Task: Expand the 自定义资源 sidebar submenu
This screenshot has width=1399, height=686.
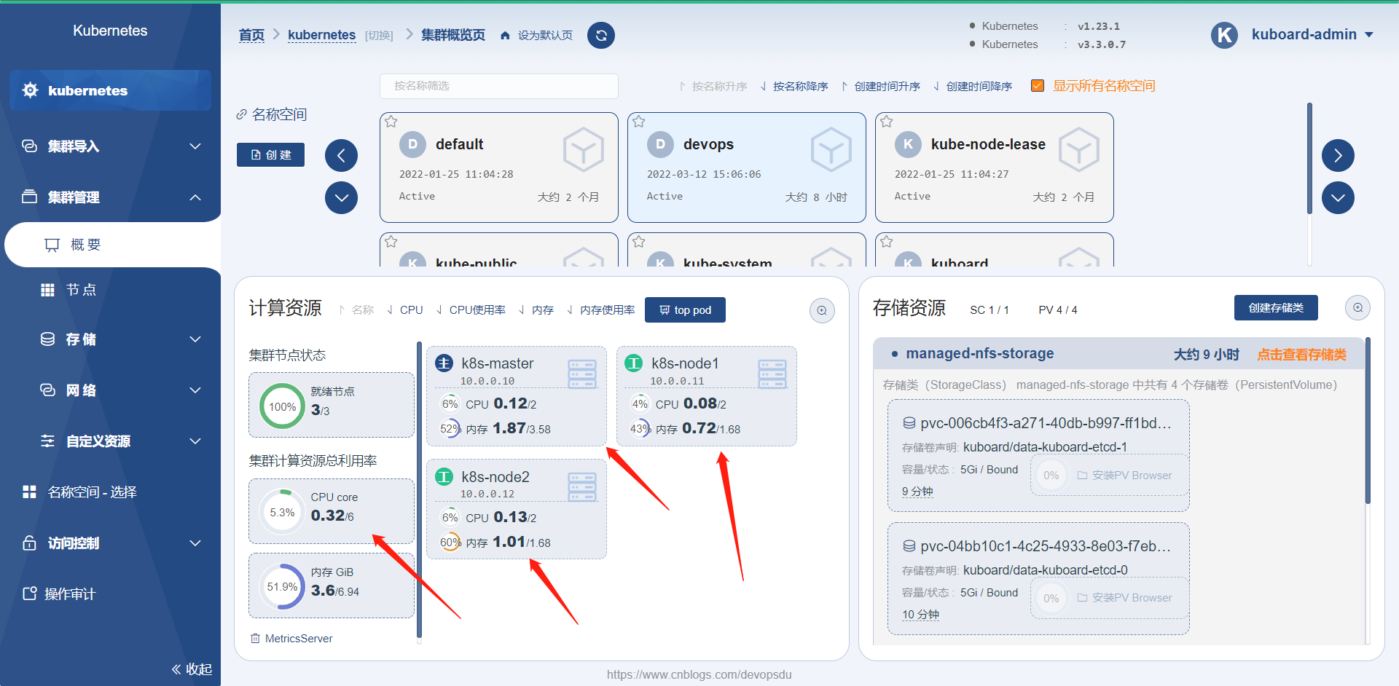Action: [x=111, y=441]
